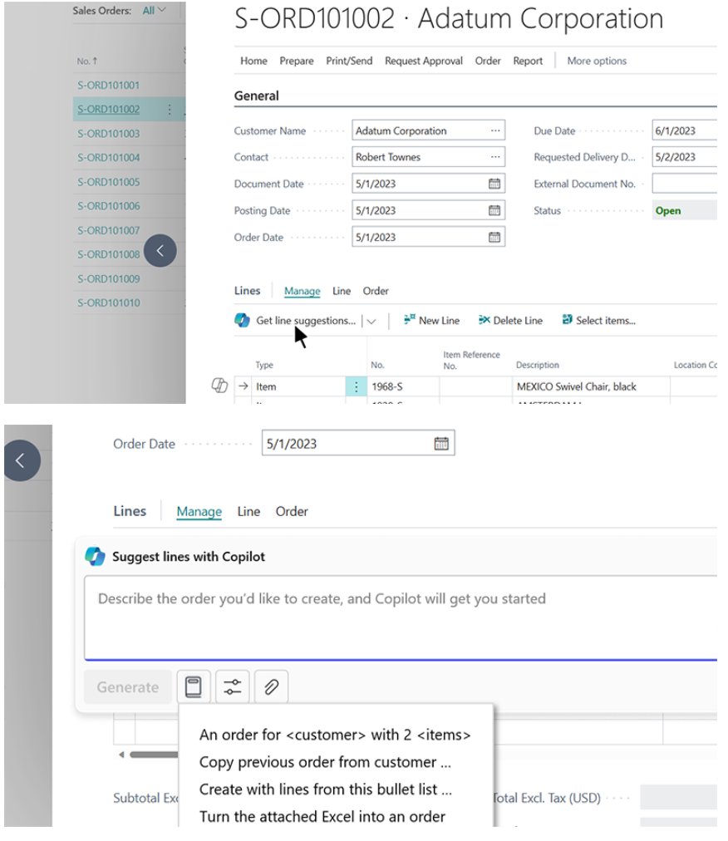Click the attach file paperclip icon
Viewport: 728px width, 841px height.
pos(272,686)
